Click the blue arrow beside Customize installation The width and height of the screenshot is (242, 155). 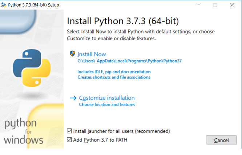[x=73, y=98]
